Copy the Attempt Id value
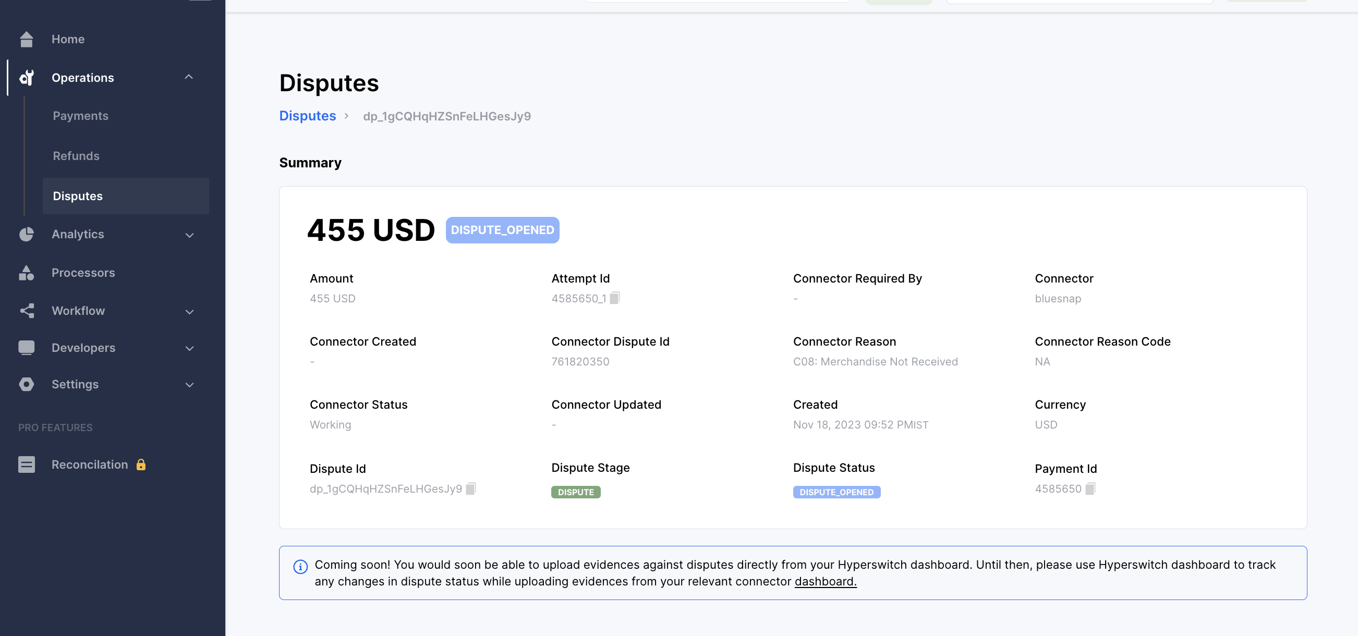This screenshot has height=636, width=1358. pyautogui.click(x=615, y=298)
